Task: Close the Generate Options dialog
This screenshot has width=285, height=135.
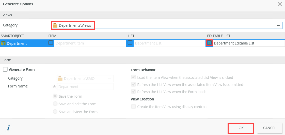Action: pos(280,4)
